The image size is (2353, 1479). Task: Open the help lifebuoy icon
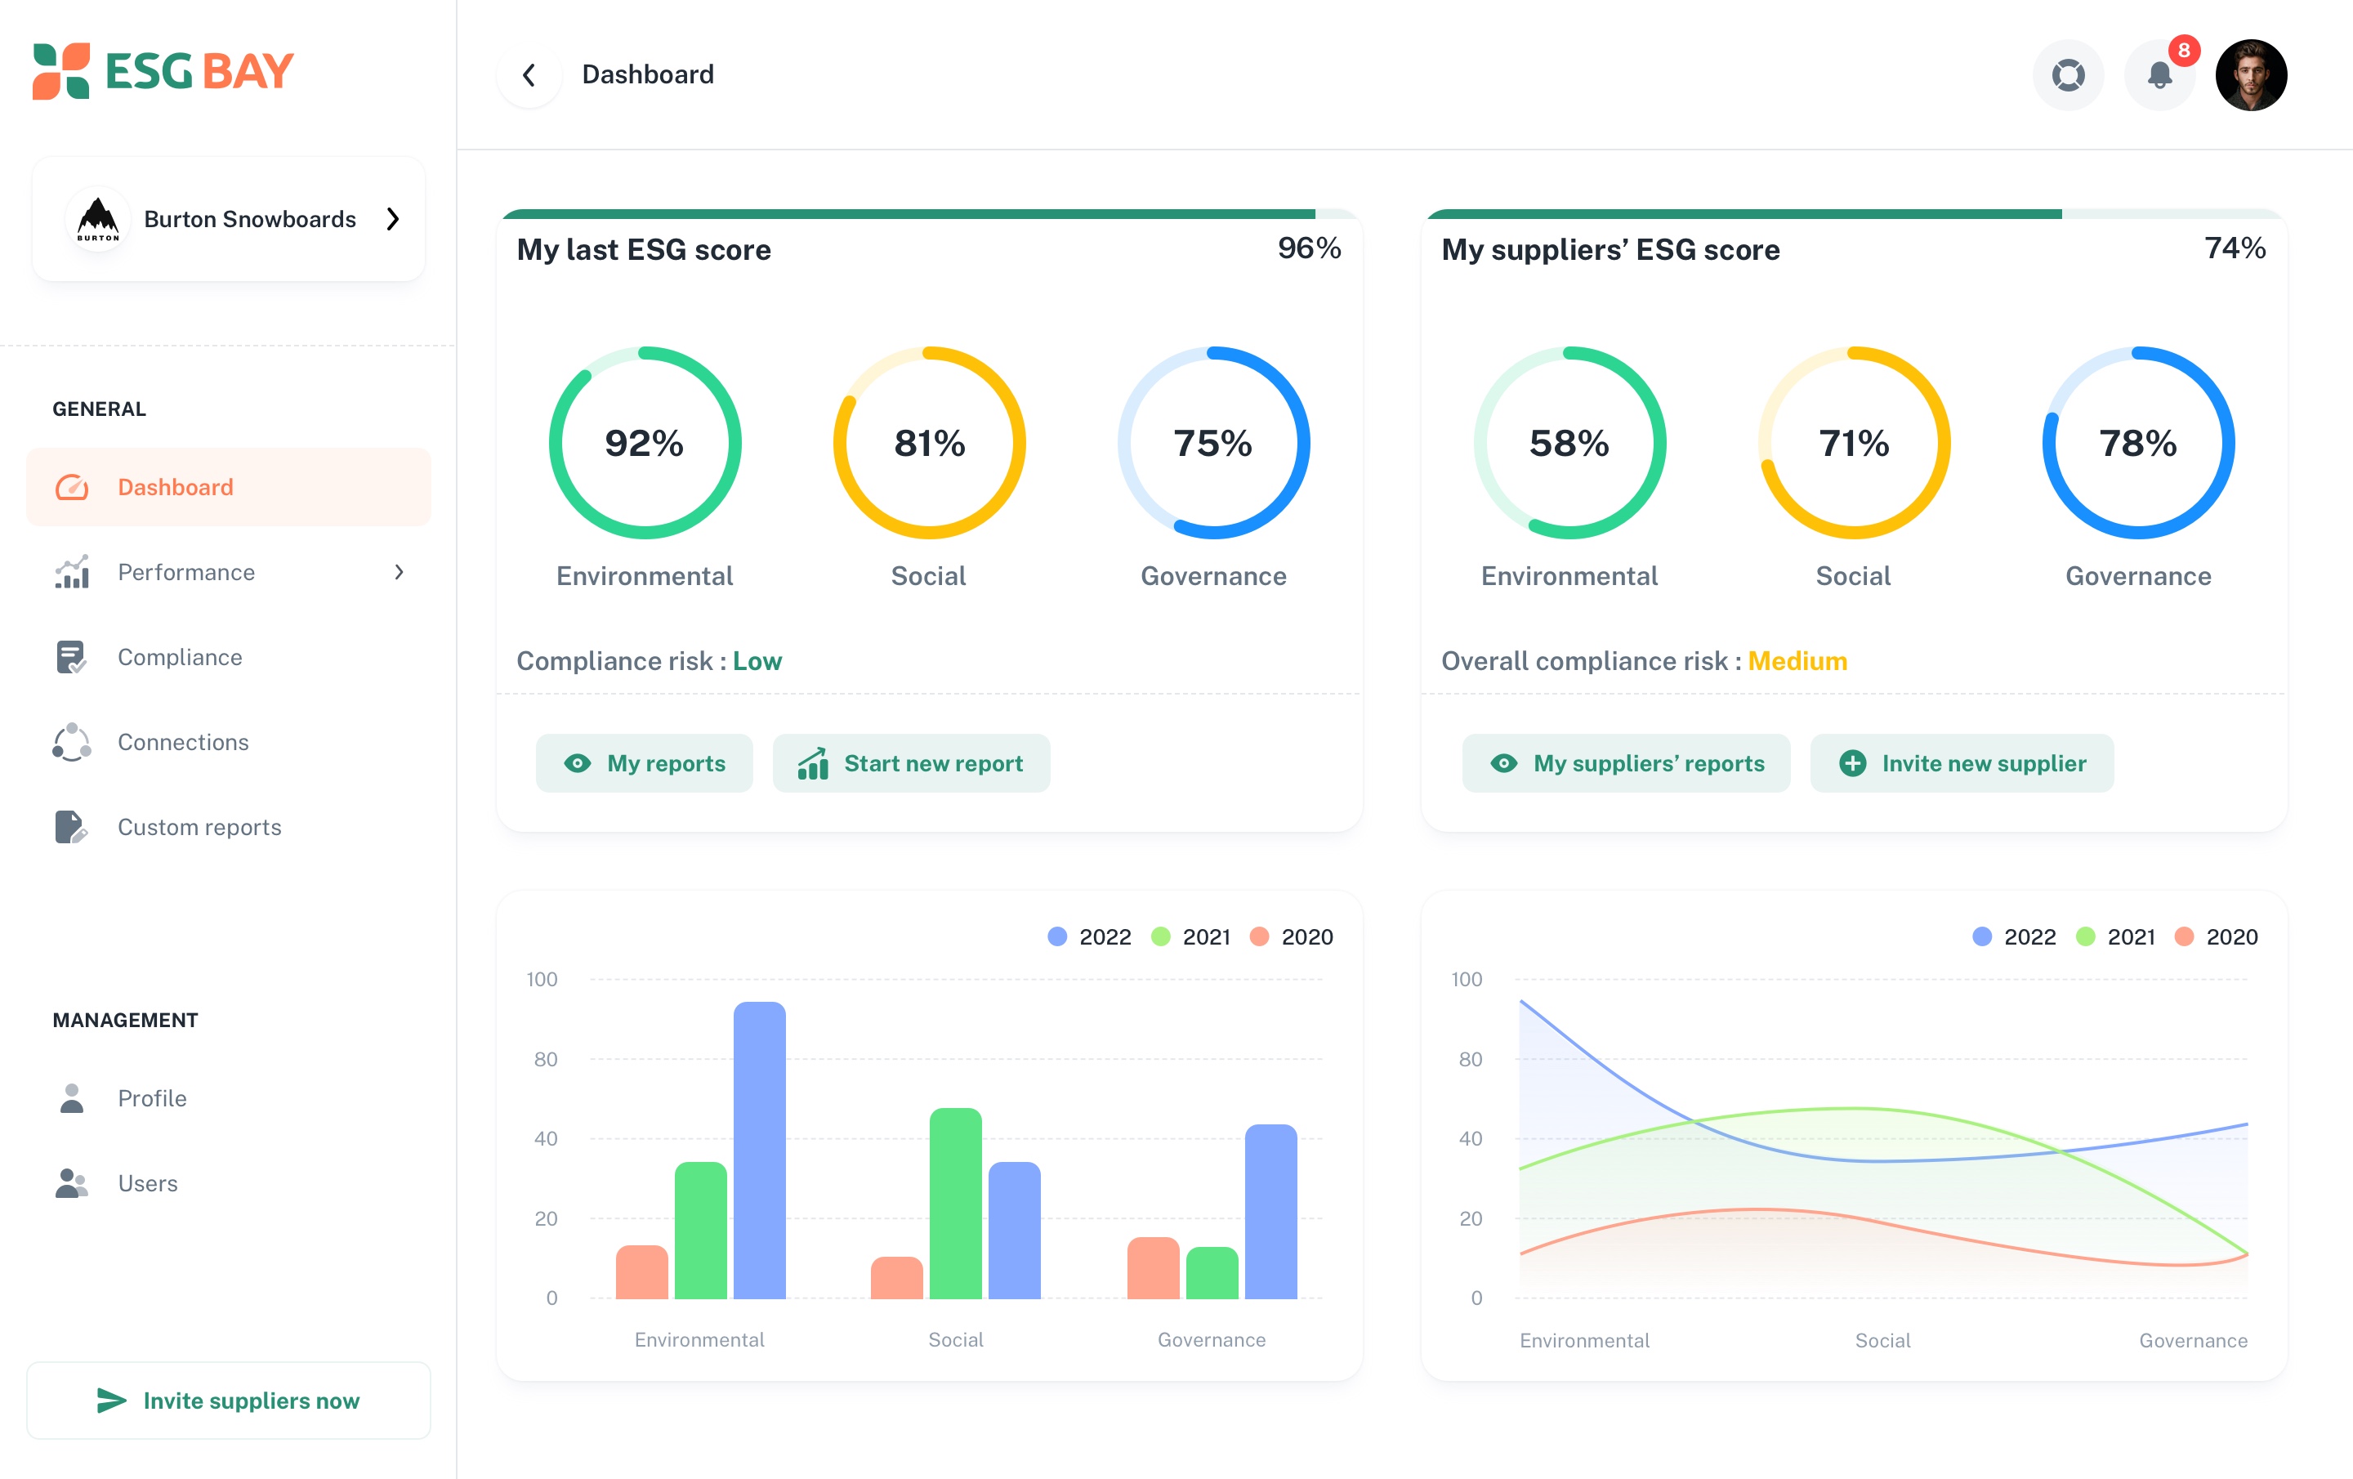[2068, 75]
